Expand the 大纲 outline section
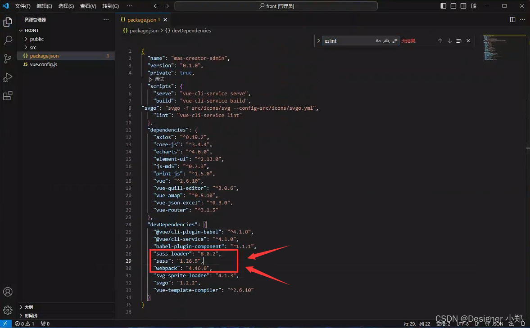Viewport: 530px width, 328px height. (66, 307)
